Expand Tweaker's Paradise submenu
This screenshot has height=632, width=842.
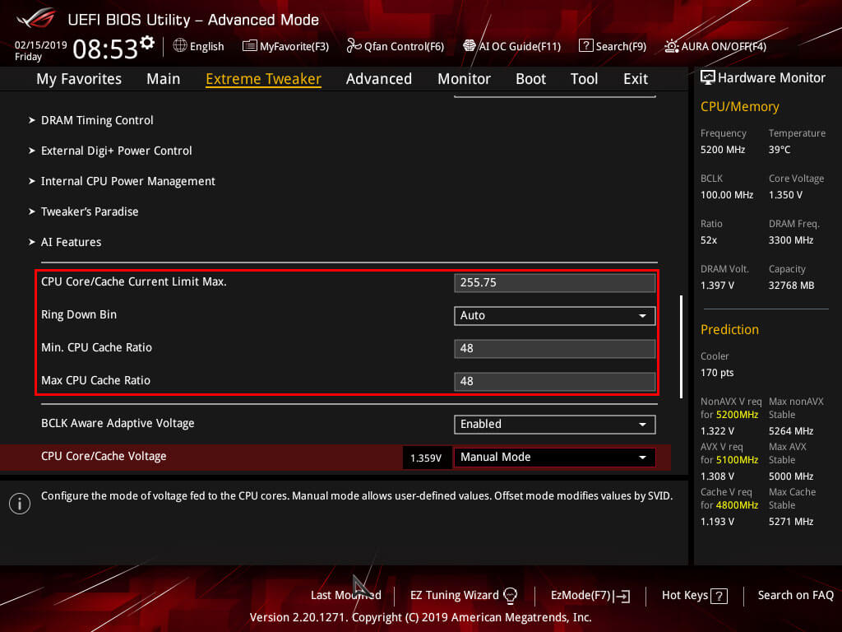[89, 211]
